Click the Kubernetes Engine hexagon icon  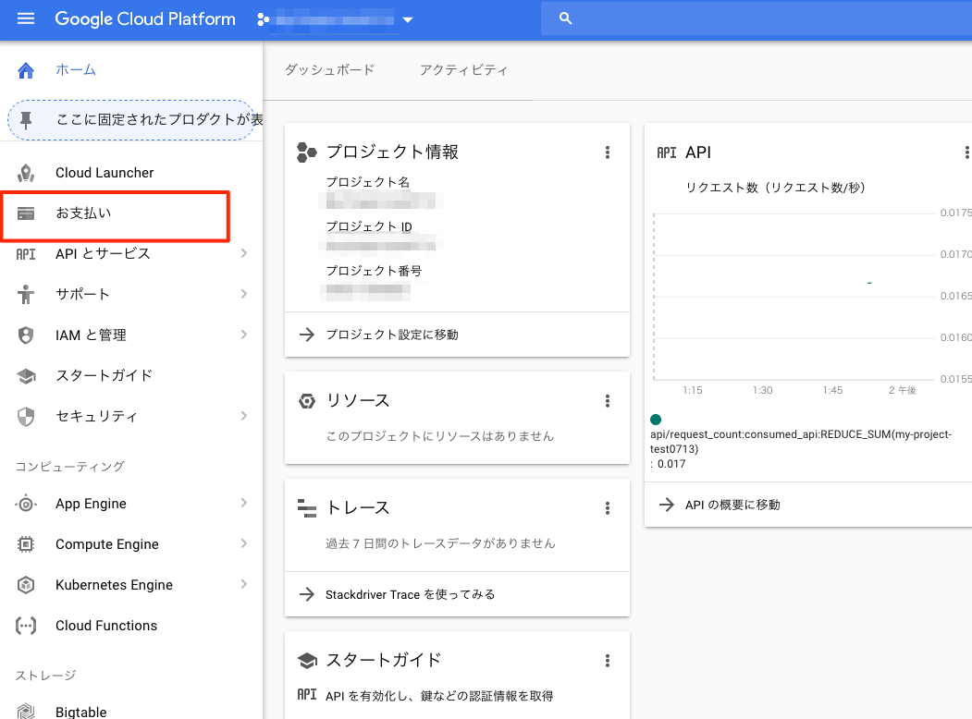[25, 585]
